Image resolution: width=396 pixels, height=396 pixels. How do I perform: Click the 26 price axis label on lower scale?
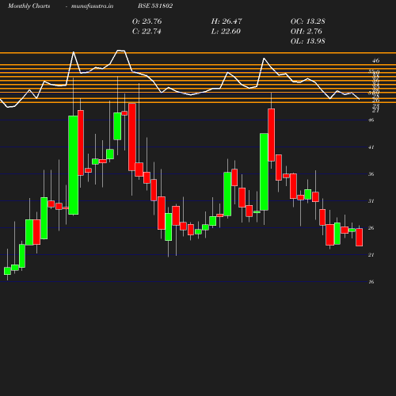(371, 228)
